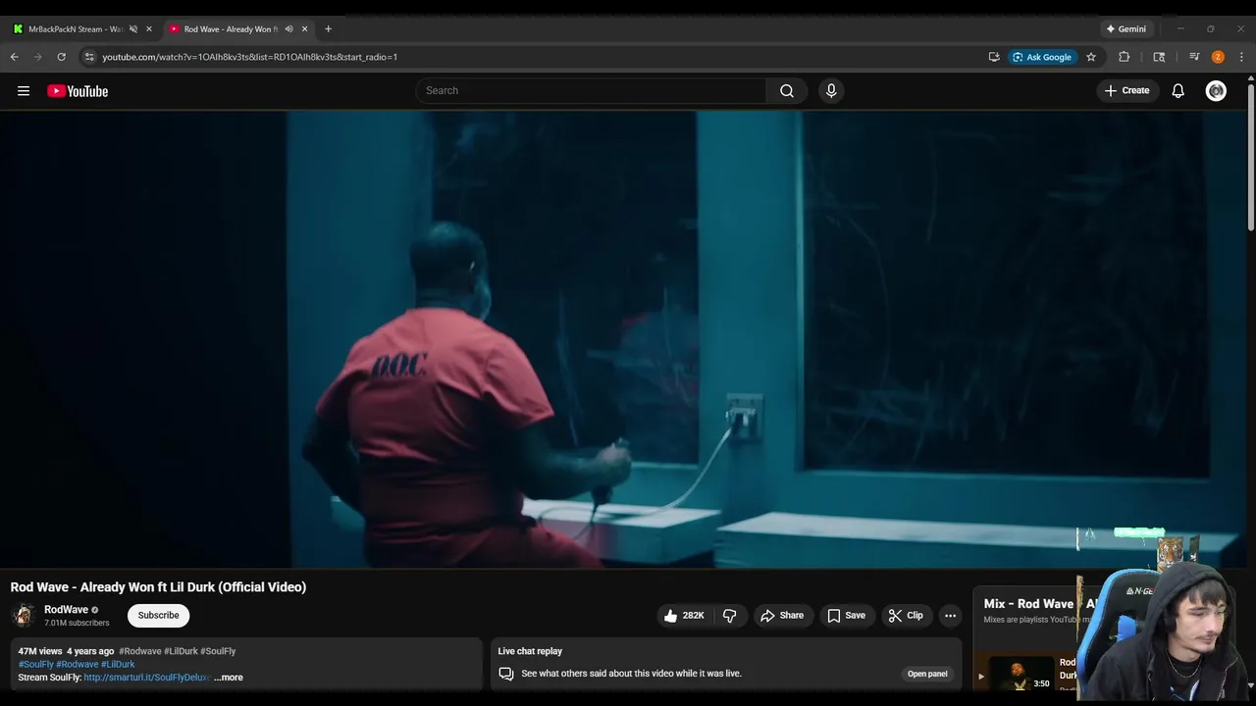The height and width of the screenshot is (706, 1256).
Task: Click the blue #SoulFly hashtag link
Action: (36, 664)
